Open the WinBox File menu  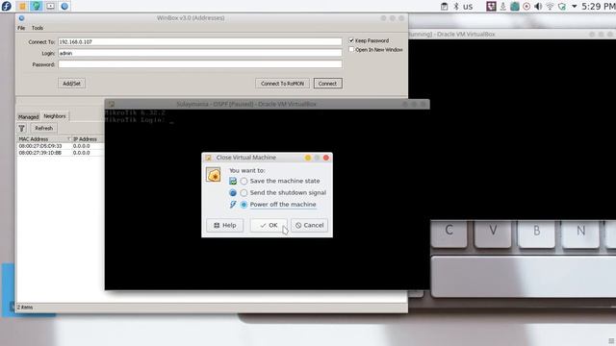pos(21,28)
